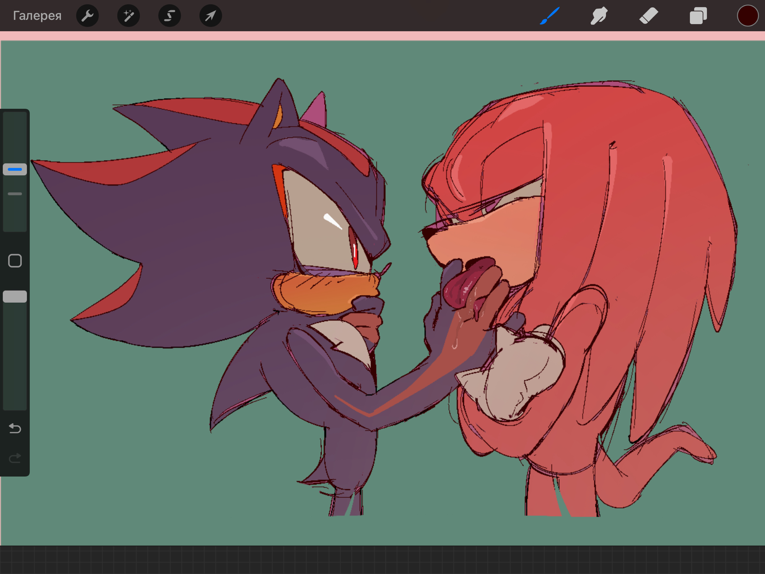Tap the dark grid area below canvas
The height and width of the screenshot is (574, 765).
point(382,559)
